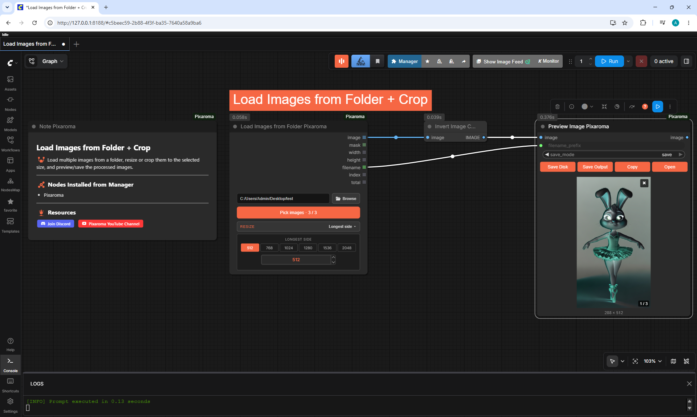Select the 512 longest side preset

250,248
